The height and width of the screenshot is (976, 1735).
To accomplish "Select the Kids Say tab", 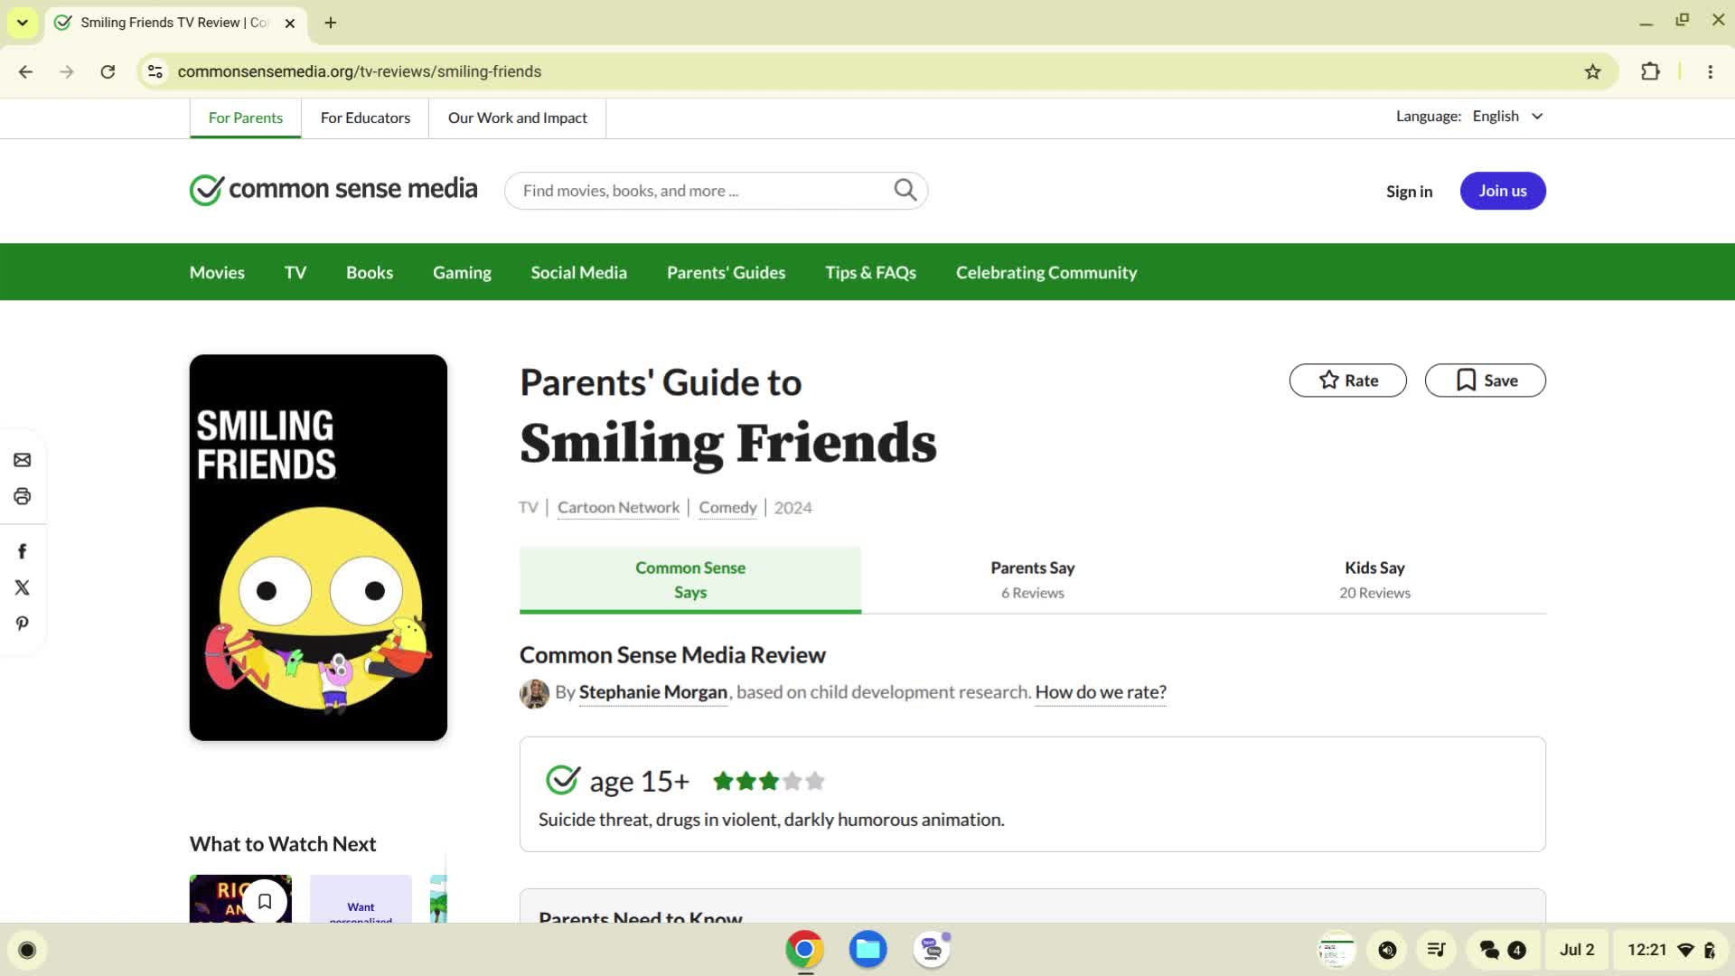I will (x=1374, y=579).
